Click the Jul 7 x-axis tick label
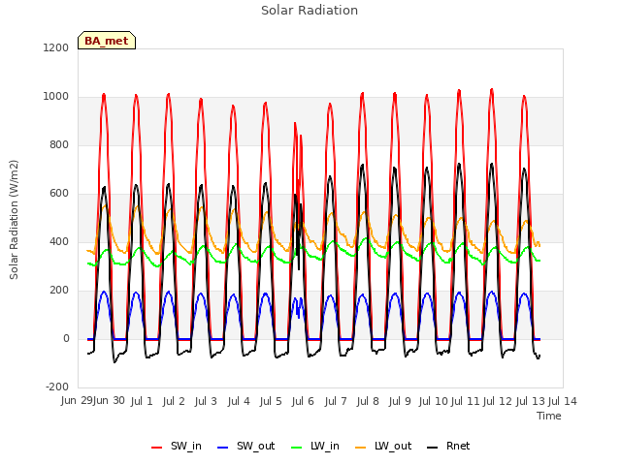The image size is (621, 465). [336, 401]
